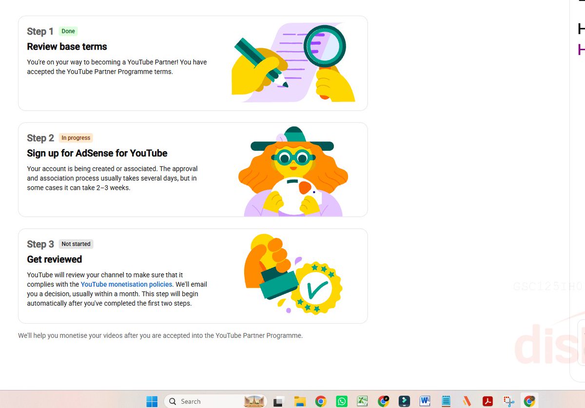Click the 'We'll help you monetise' footer text
Screen dimensions: 585x408
(x=160, y=335)
